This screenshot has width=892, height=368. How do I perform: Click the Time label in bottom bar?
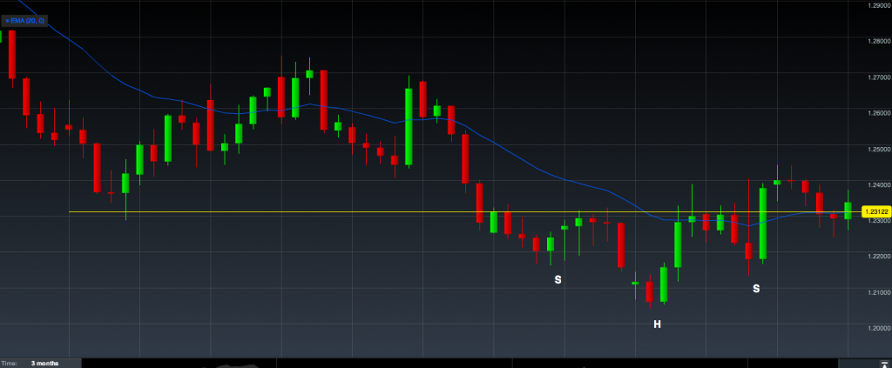10,363
